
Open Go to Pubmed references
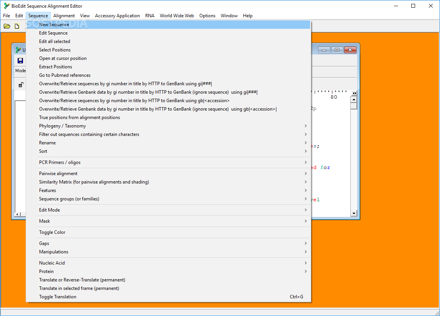pyautogui.click(x=168, y=75)
